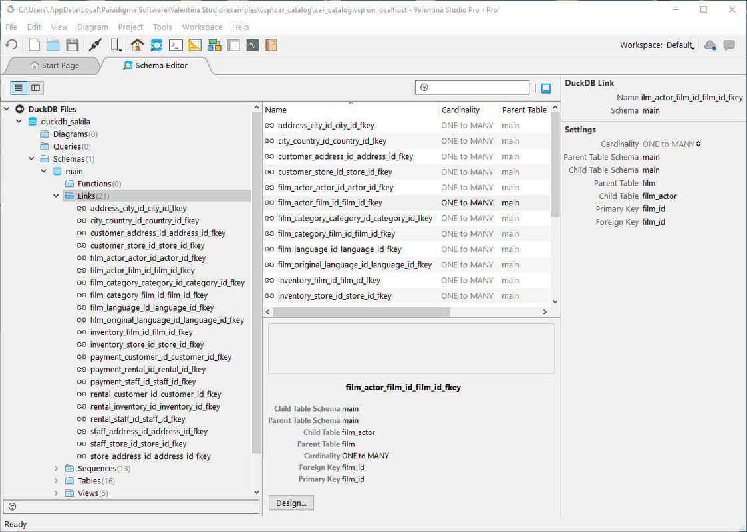Open the server monitor pulse icon
This screenshot has height=532, width=747.
pyautogui.click(x=253, y=45)
